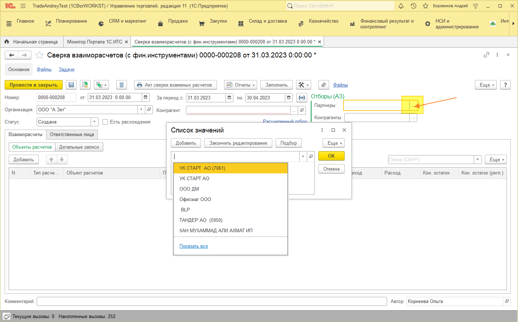
Task: Click the notifications bell icon
Action: click(x=401, y=6)
